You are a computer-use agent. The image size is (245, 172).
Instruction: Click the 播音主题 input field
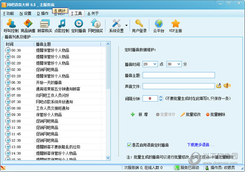pyautogui.click(x=179, y=75)
